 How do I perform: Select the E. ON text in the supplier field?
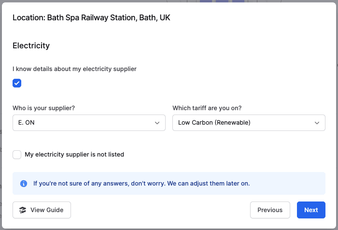click(x=27, y=123)
